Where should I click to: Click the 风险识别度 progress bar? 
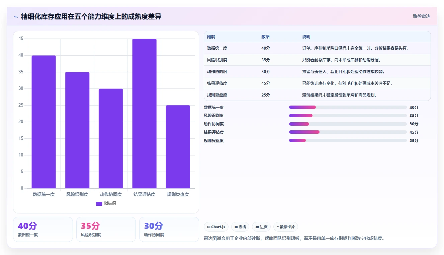click(x=348, y=116)
